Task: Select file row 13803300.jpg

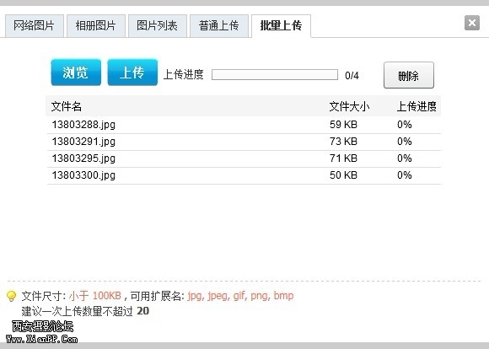Action: [x=244, y=175]
